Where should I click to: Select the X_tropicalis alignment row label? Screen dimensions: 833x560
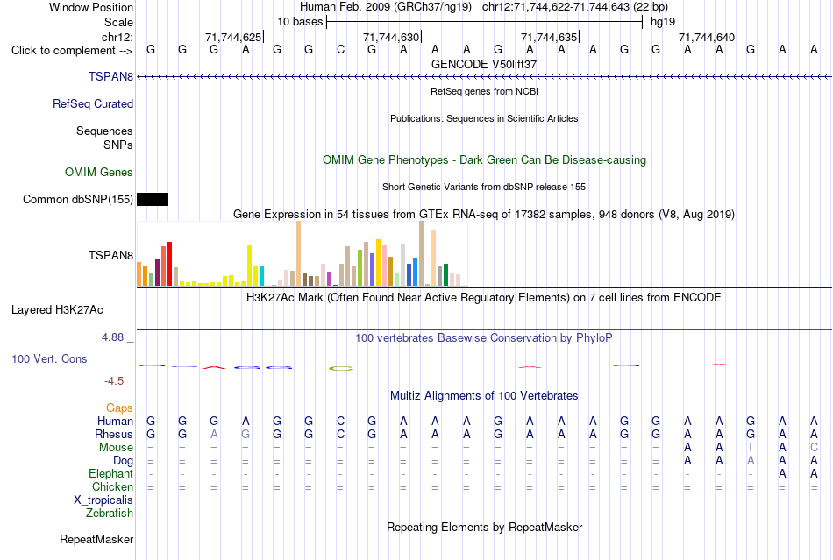103,500
